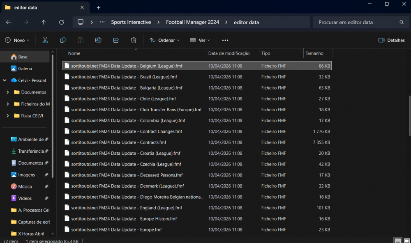Go back to previous folder
411x243 pixels.
(8, 22)
